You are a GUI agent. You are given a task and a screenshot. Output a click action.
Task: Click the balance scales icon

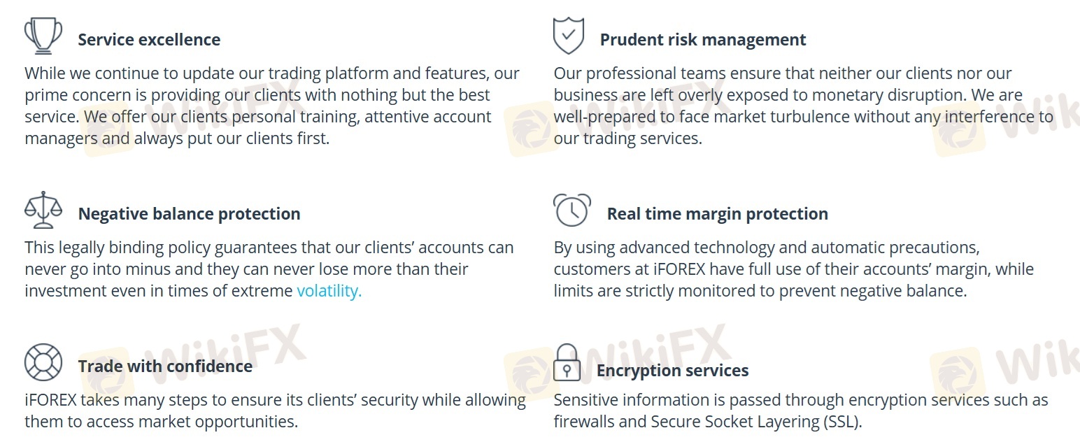pos(43,210)
